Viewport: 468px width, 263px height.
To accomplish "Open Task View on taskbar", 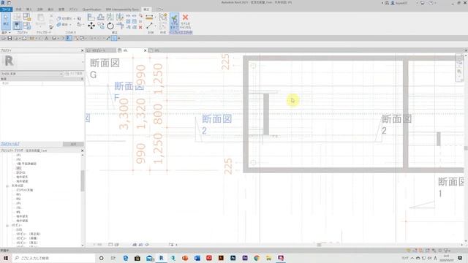I will click(113, 258).
